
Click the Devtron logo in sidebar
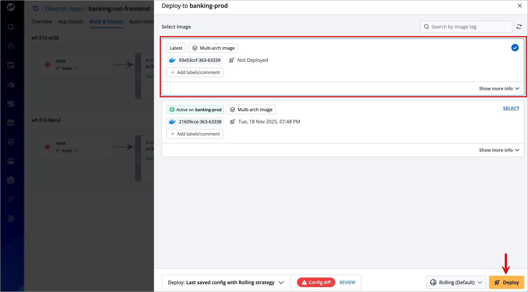coord(11,7)
